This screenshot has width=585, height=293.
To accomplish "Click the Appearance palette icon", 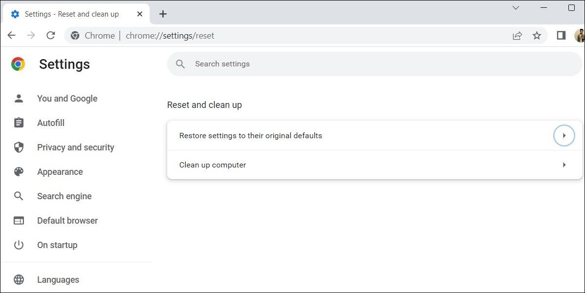I will (19, 171).
